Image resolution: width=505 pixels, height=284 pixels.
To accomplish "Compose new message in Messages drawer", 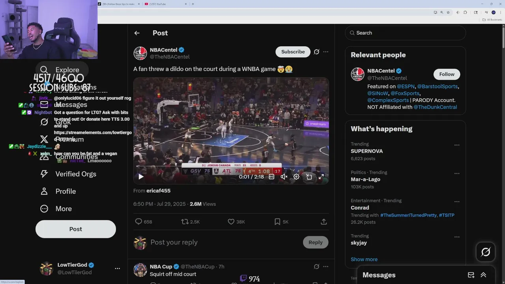I will pos(471,275).
